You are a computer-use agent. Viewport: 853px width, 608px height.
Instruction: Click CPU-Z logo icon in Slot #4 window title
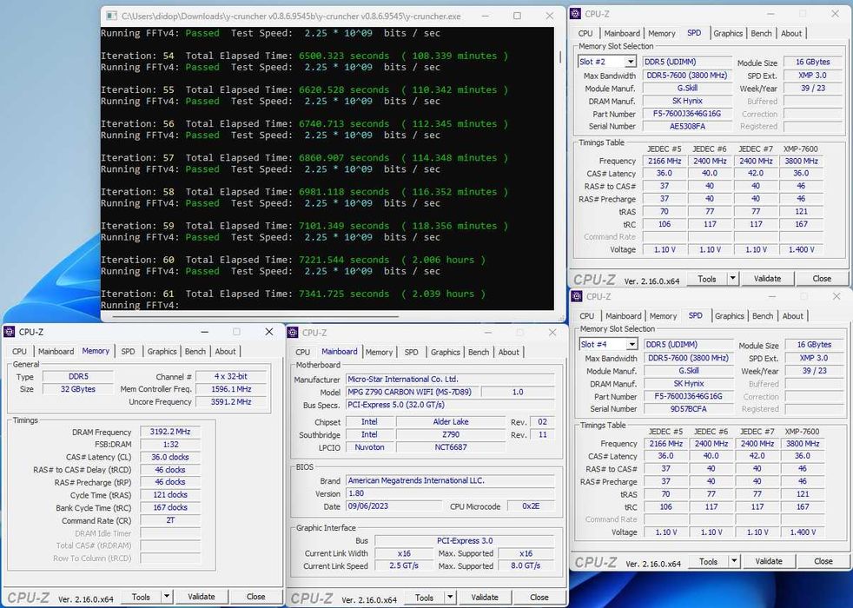tap(578, 296)
